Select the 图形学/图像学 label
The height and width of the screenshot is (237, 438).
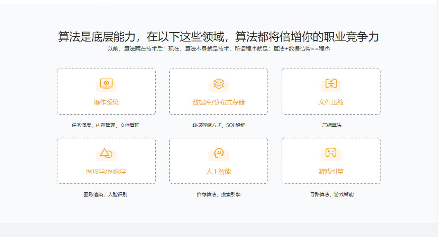[106, 172]
